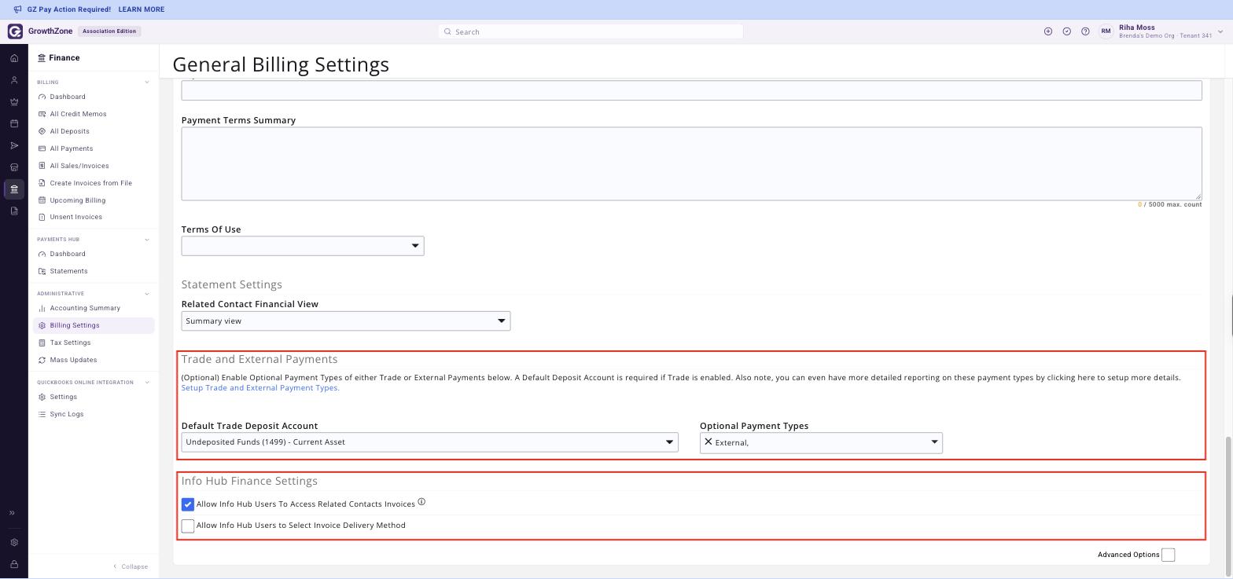Remove the External payment type tag
Viewport: 1233px width, 579px height.
point(709,442)
